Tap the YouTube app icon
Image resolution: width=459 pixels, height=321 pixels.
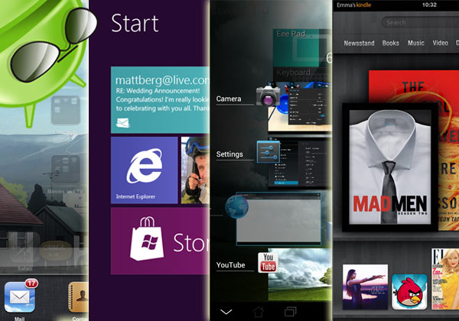[268, 263]
